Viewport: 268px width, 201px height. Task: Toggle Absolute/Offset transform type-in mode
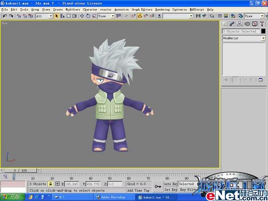coord(57,184)
